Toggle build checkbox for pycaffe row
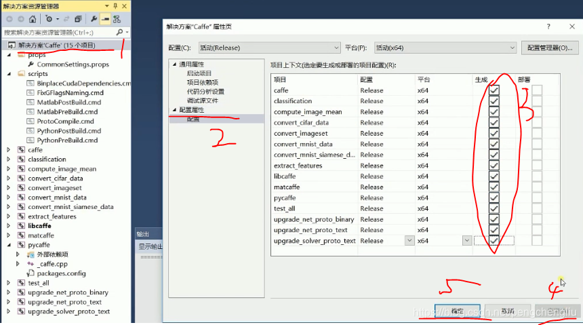This screenshot has width=583, height=325. point(494,197)
